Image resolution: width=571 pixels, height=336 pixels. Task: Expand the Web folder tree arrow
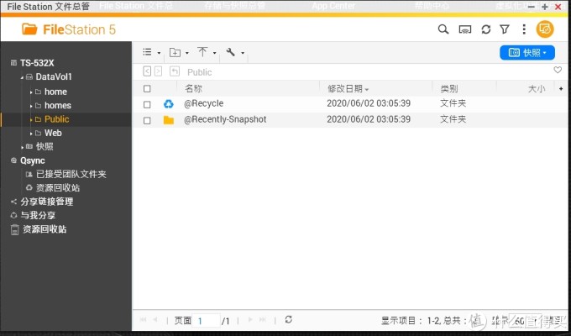[31, 134]
